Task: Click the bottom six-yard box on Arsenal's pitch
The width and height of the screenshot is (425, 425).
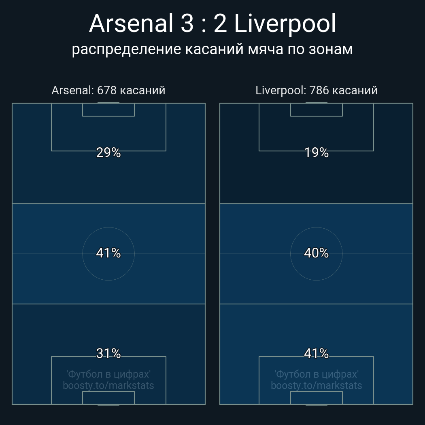Action: pyautogui.click(x=108, y=397)
